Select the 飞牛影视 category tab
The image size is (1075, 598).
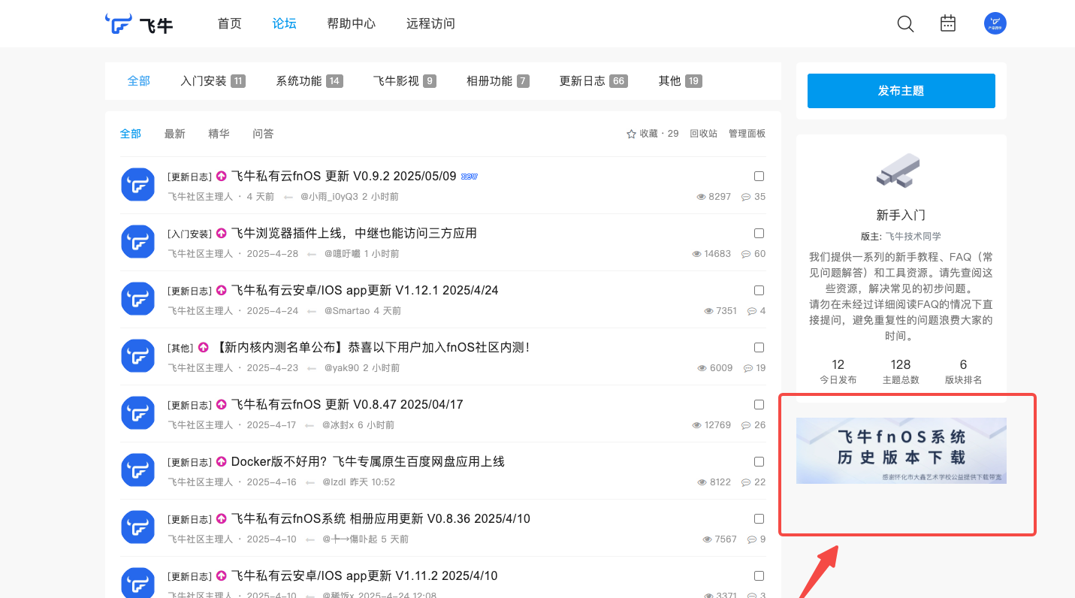click(404, 81)
